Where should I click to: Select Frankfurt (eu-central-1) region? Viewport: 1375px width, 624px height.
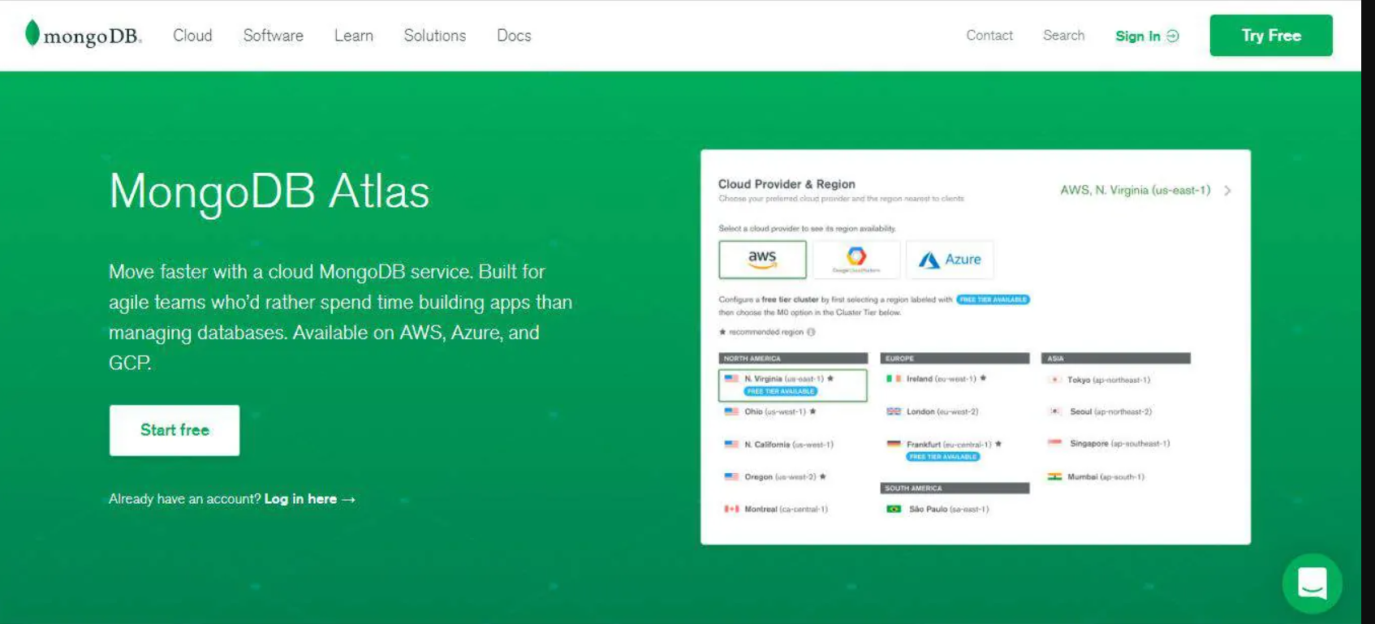944,445
